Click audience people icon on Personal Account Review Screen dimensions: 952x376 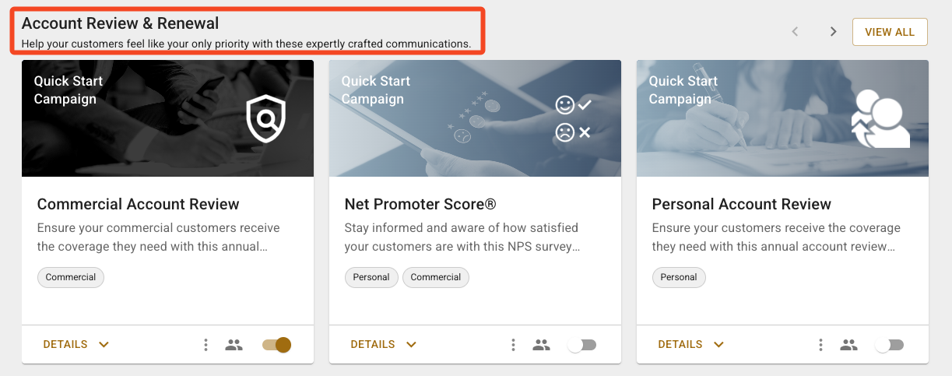(848, 345)
